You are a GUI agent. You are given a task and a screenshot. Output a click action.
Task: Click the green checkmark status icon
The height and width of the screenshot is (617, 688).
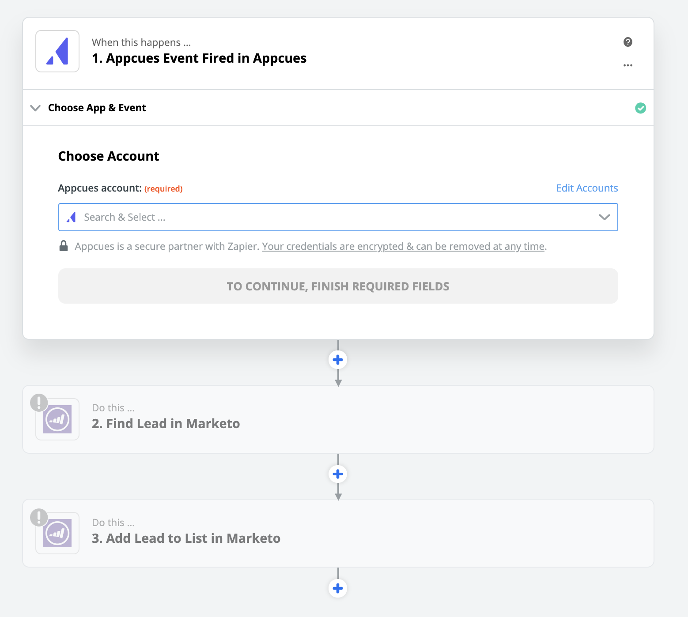640,108
